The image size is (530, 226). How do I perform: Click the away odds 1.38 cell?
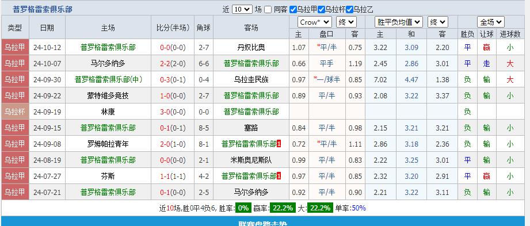point(443,79)
